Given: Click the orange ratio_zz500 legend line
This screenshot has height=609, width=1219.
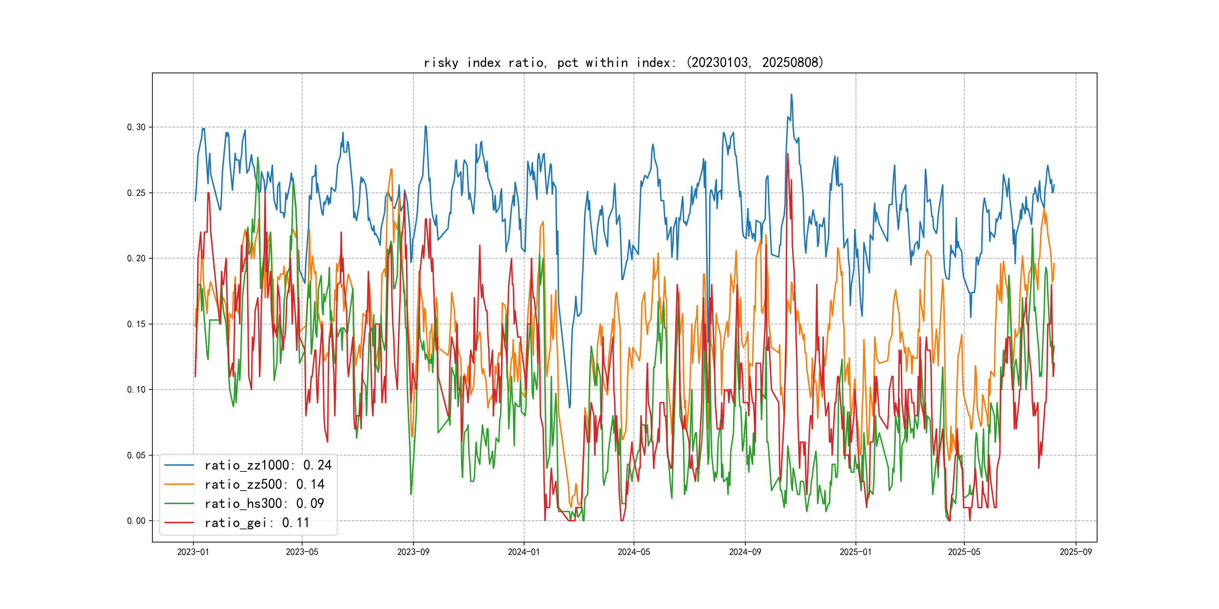Looking at the screenshot, I should [179, 484].
